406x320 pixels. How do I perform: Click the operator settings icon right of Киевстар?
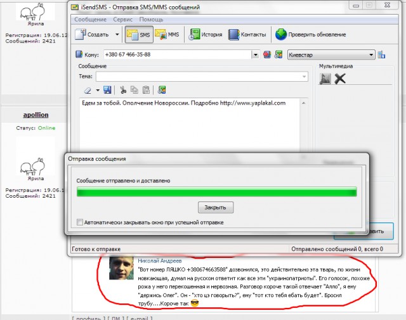click(381, 54)
